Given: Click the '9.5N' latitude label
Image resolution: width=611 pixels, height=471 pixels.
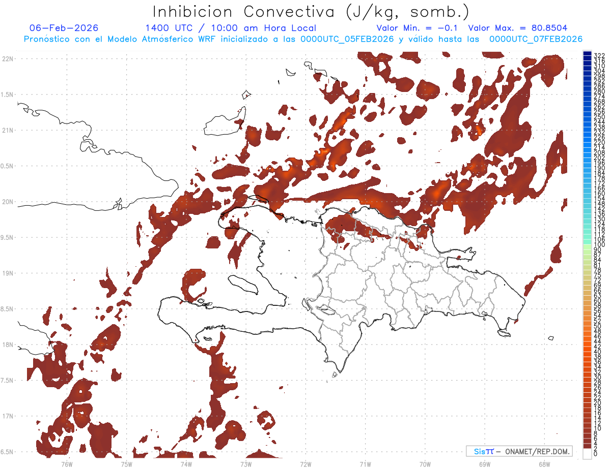Looking at the screenshot, I should point(7,237).
